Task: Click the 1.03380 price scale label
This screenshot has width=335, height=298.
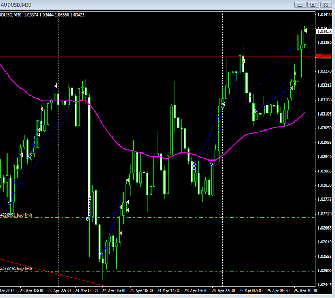Action: (324, 43)
